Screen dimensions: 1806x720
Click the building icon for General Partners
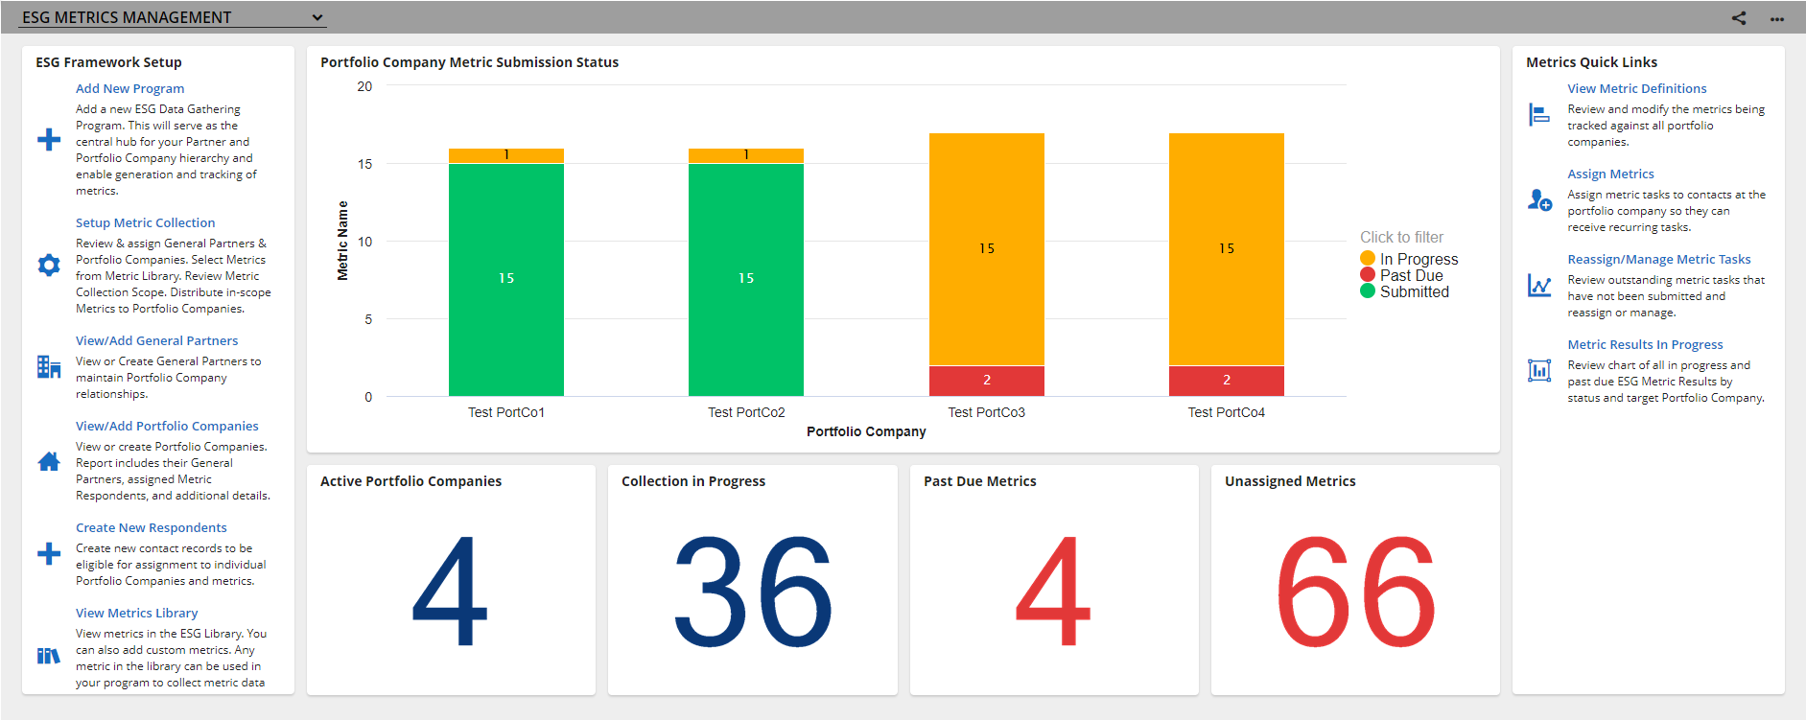coord(49,366)
